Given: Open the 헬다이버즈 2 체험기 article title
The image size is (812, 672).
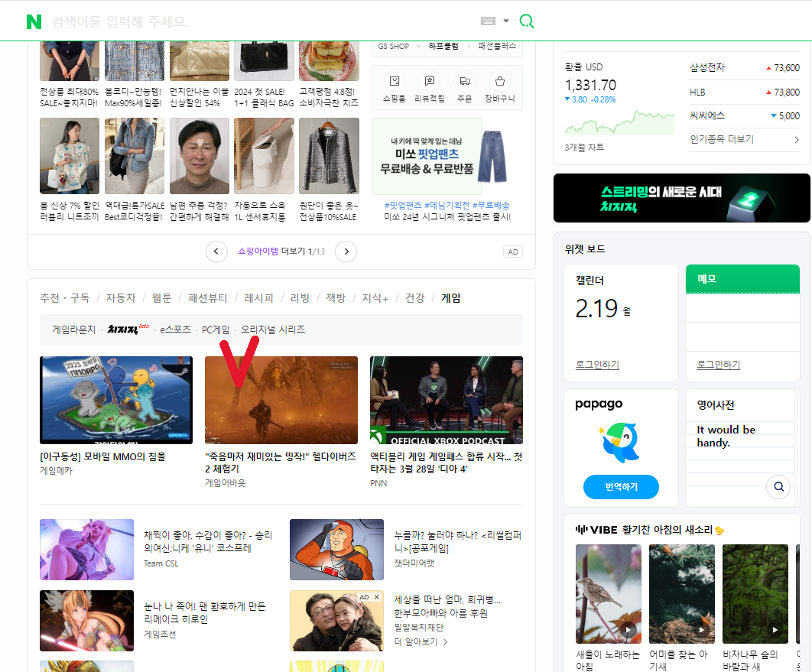Looking at the screenshot, I should pos(280,463).
